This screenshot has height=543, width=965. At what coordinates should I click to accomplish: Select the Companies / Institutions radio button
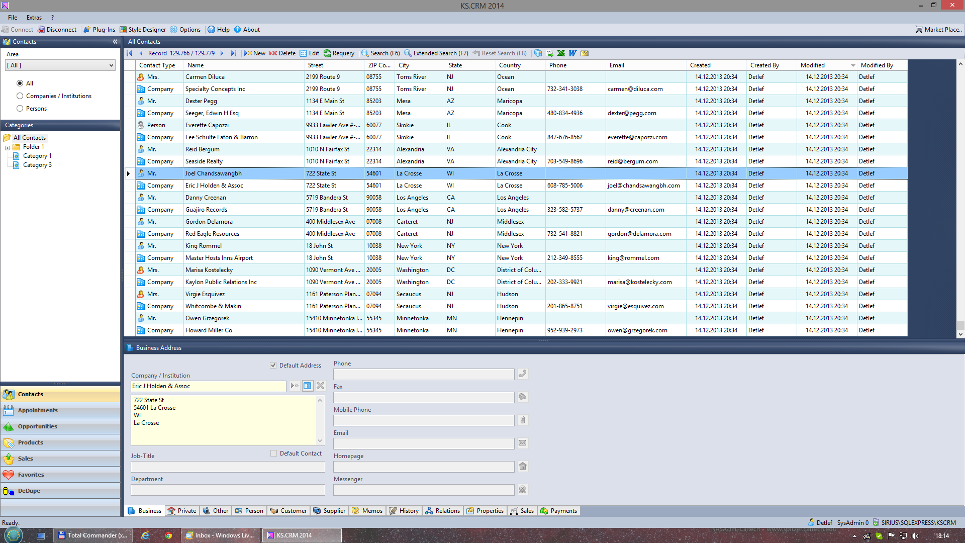tap(20, 96)
